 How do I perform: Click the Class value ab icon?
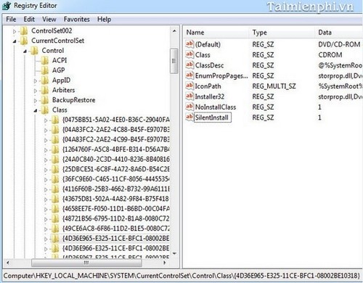(189, 54)
